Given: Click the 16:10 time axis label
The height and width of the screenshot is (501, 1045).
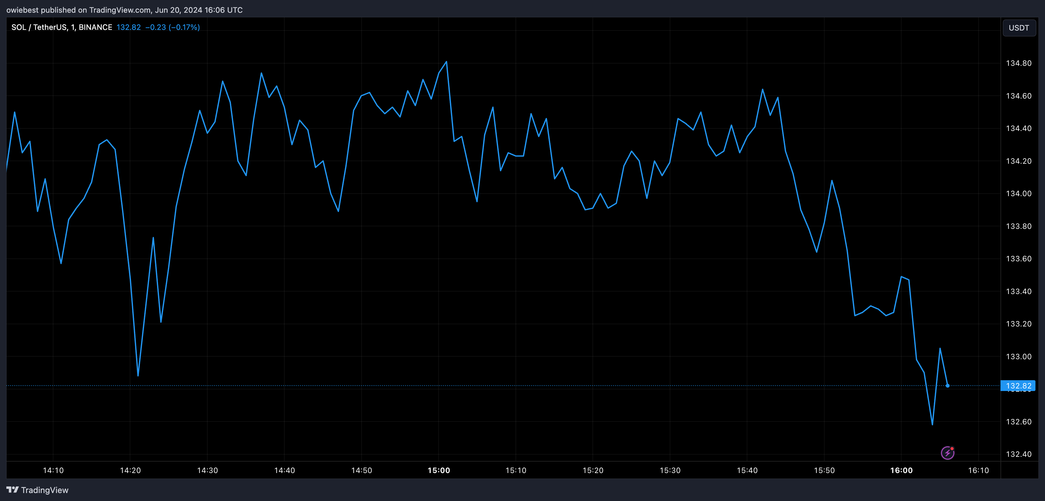Looking at the screenshot, I should point(978,470).
